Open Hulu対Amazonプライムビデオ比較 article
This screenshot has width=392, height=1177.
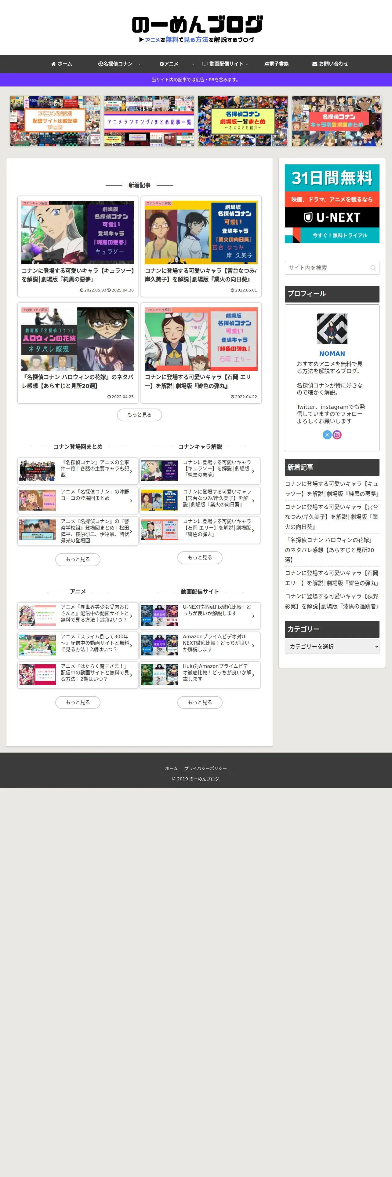[x=200, y=675]
